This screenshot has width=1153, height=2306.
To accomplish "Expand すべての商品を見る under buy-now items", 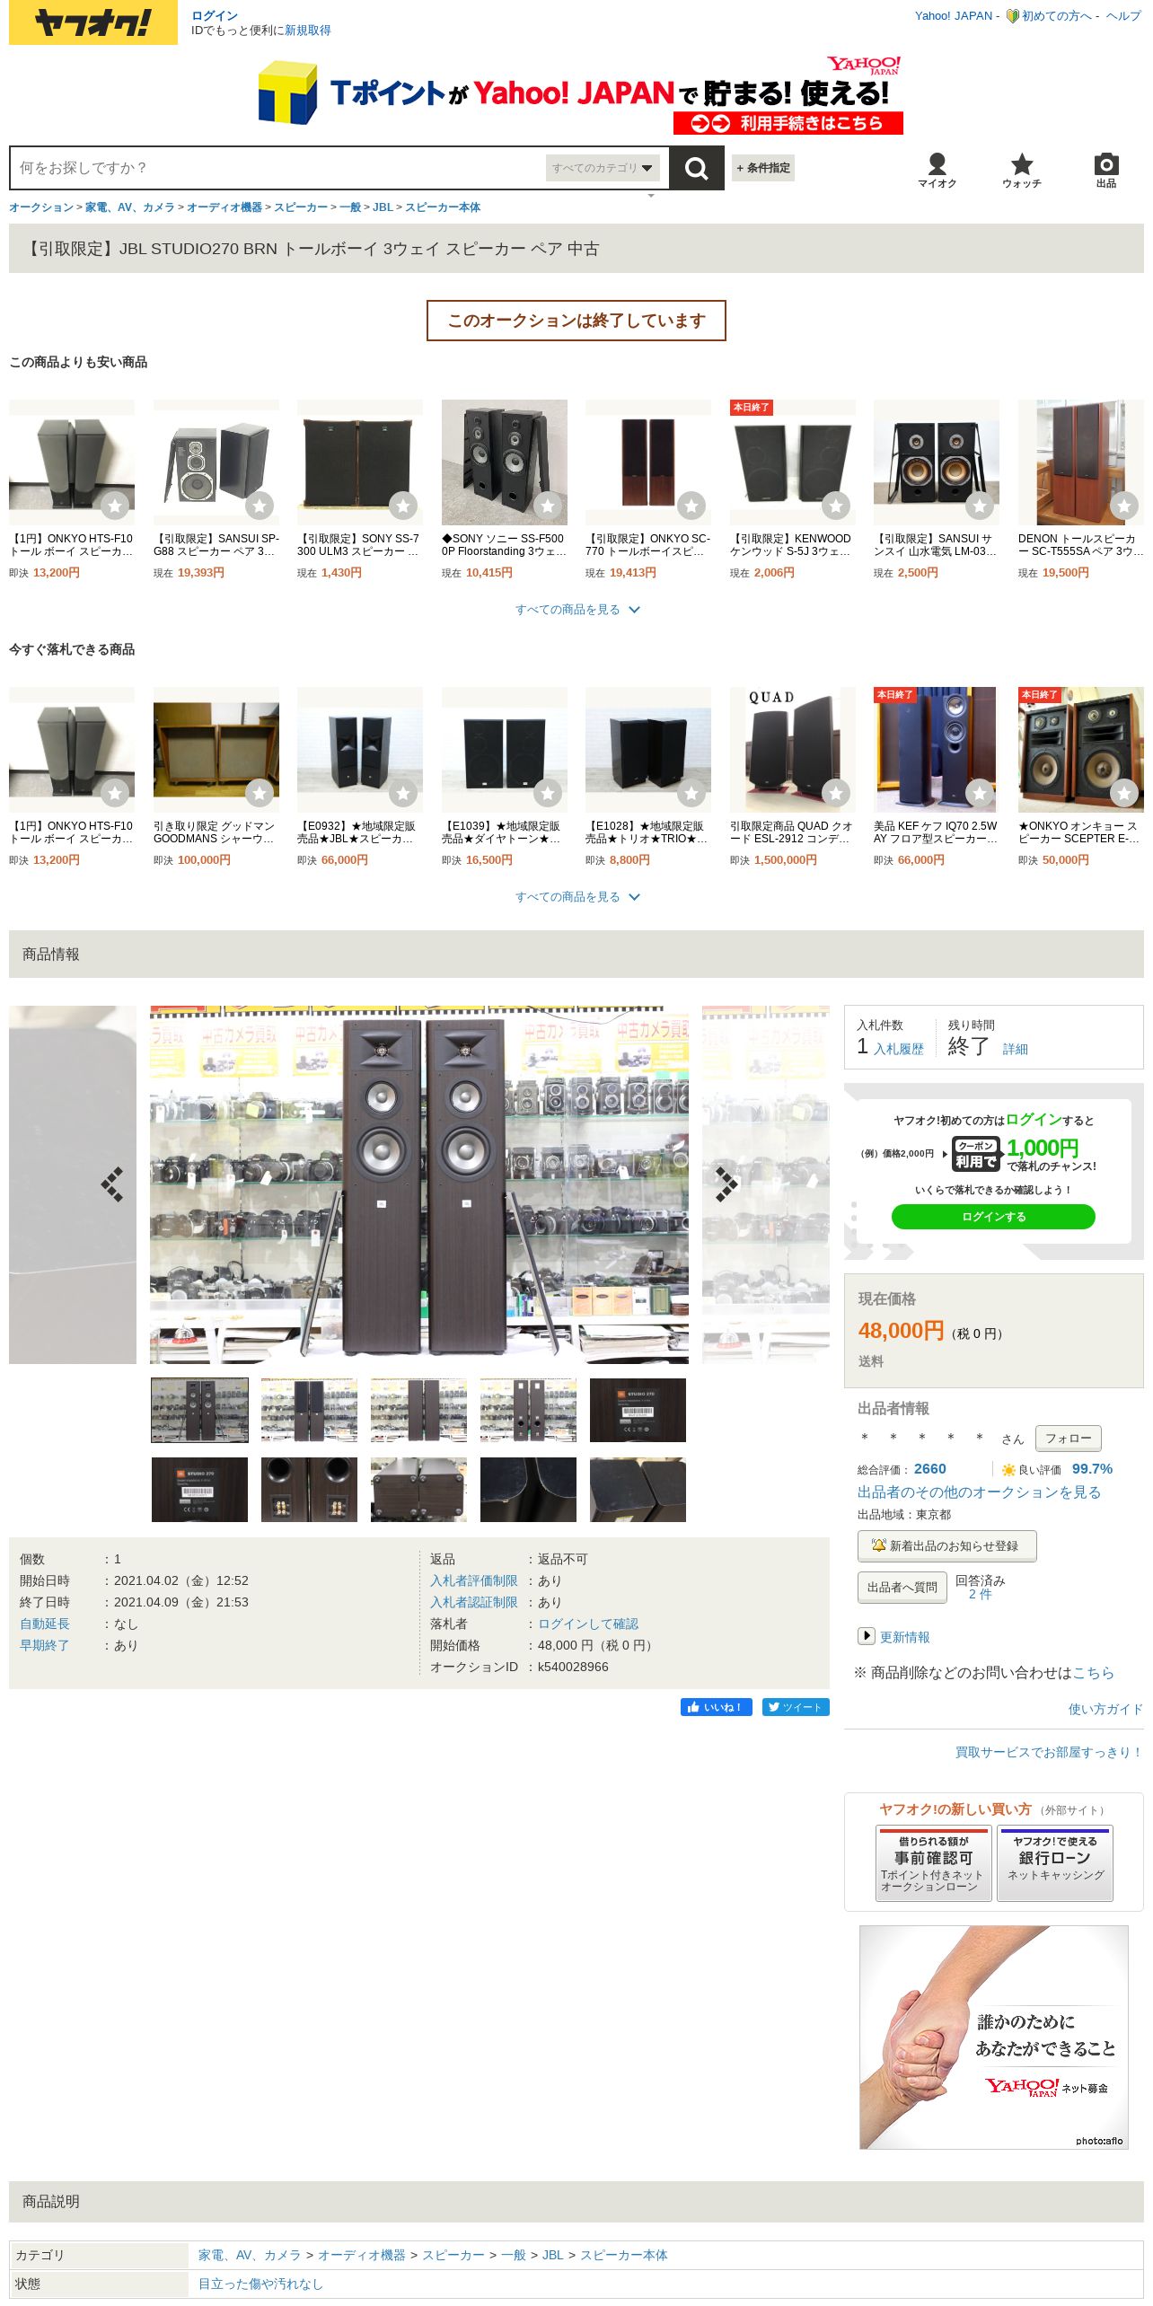I will click(576, 897).
